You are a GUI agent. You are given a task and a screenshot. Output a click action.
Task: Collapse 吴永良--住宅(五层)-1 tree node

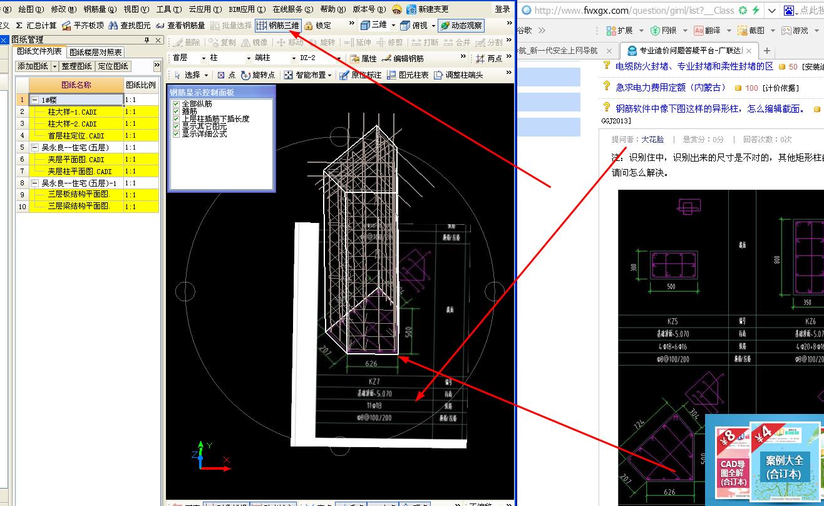tap(34, 183)
